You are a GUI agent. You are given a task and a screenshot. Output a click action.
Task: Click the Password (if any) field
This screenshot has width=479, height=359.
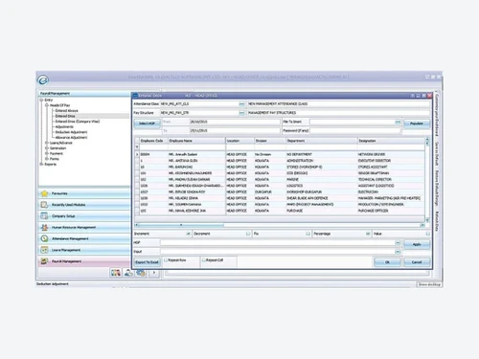355,131
